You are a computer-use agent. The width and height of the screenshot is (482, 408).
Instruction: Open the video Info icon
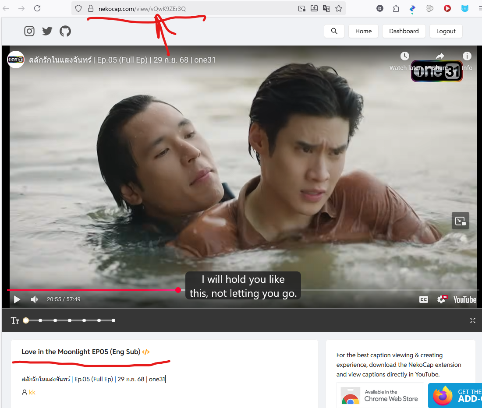(x=467, y=56)
